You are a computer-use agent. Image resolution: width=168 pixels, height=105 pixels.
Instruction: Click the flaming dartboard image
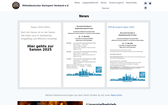[x=50, y=103]
